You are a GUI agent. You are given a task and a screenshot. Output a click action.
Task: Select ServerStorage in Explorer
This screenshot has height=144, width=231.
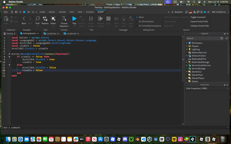198,69
